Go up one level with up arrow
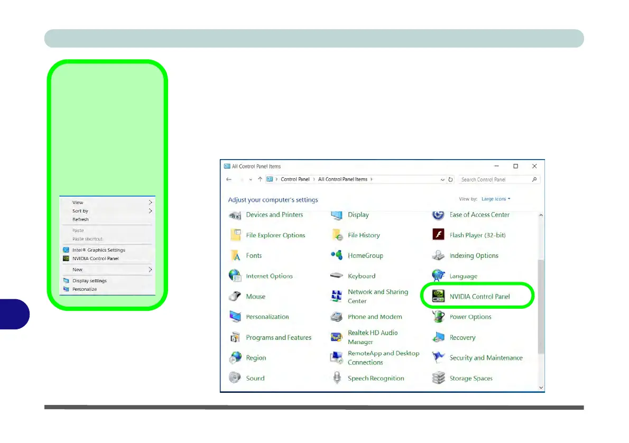Viewport: 629px width, 443px height. (260, 179)
